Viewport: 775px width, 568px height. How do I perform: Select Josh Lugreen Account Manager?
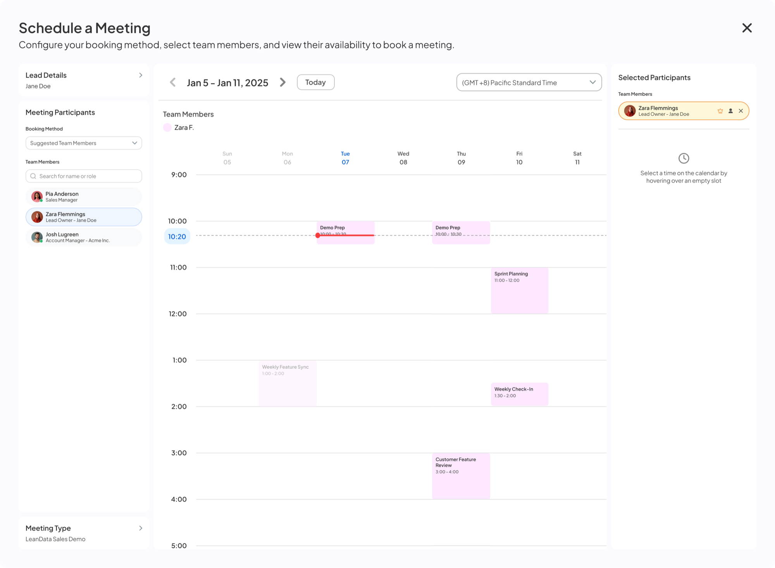[84, 237]
